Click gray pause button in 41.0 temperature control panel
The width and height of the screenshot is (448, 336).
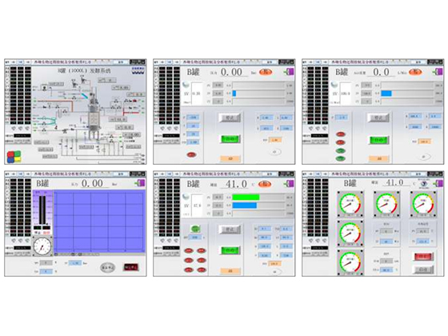click(230, 230)
